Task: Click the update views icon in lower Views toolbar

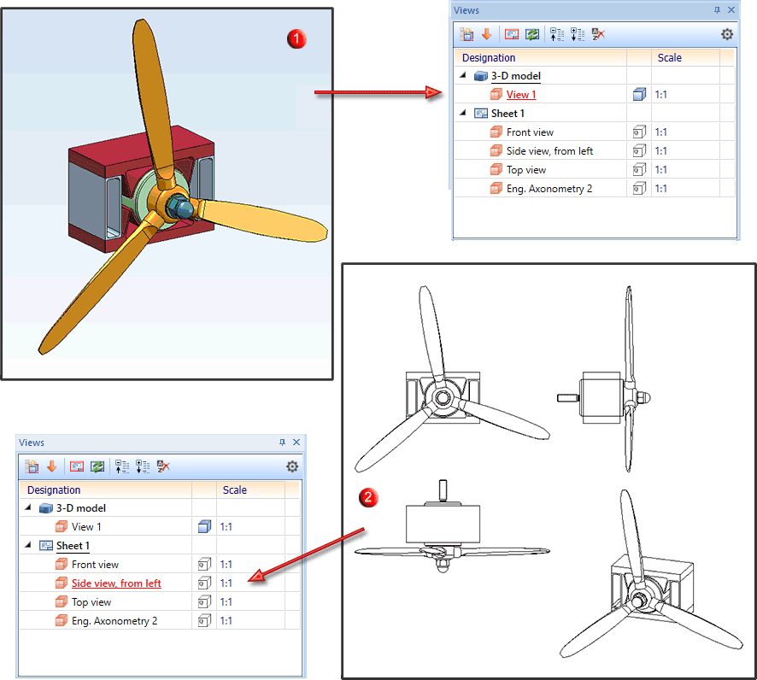Action: point(97,466)
